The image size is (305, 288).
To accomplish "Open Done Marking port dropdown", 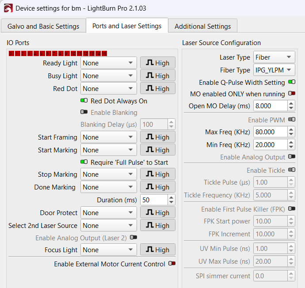I will pyautogui.click(x=109, y=187).
